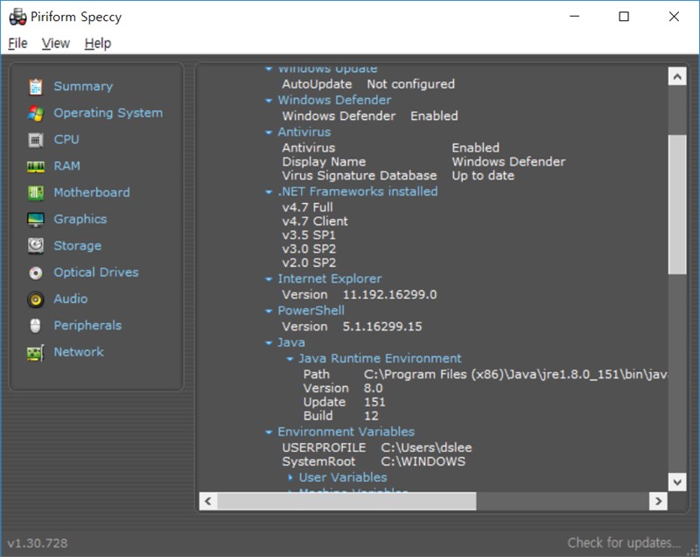The height and width of the screenshot is (557, 700).
Task: Select the Java Update 151 value
Action: click(374, 402)
